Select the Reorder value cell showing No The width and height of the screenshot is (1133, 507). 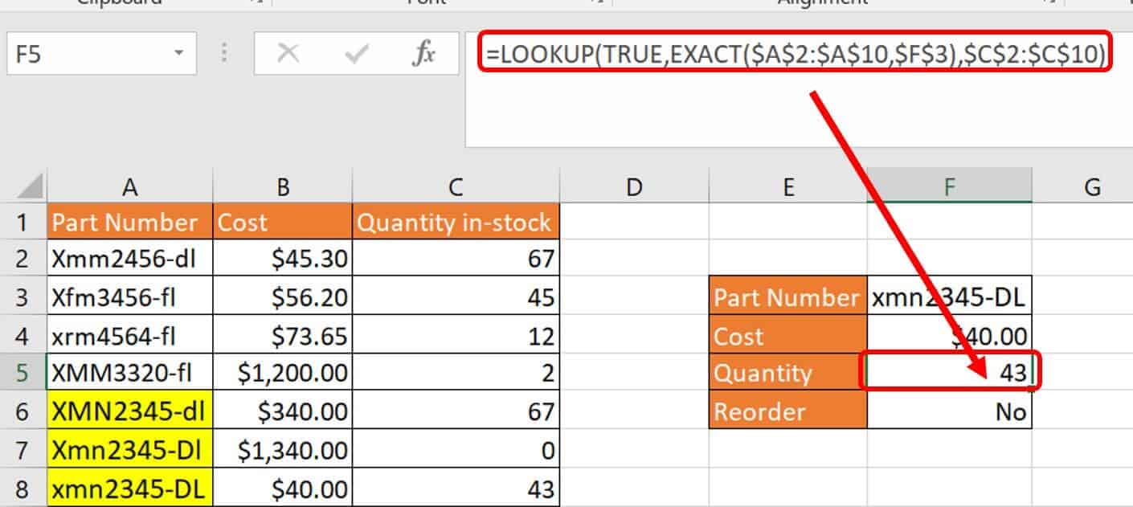[x=949, y=412]
